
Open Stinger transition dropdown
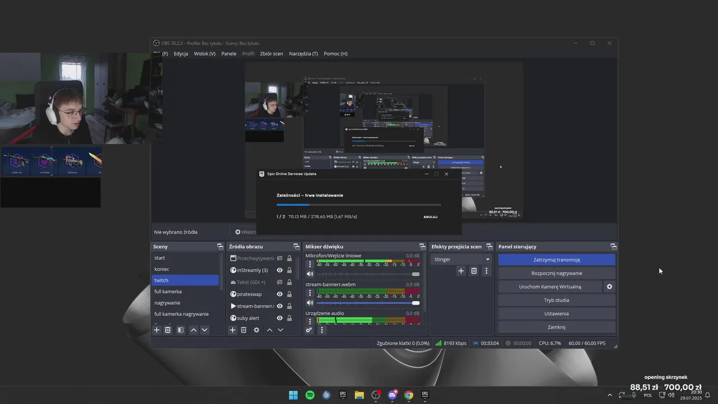pyautogui.click(x=462, y=259)
